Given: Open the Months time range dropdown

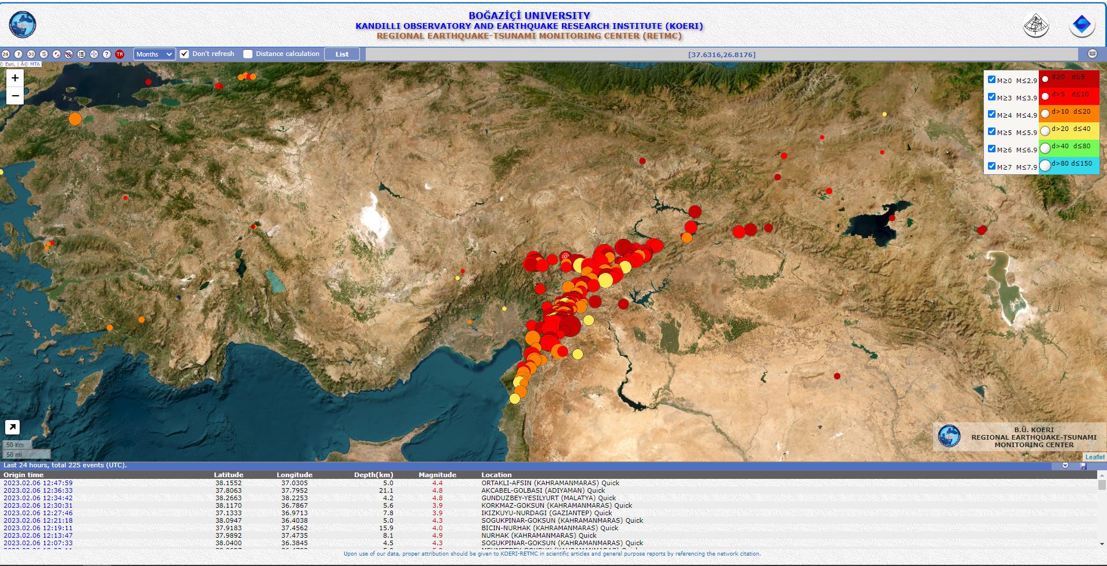Looking at the screenshot, I should point(154,54).
